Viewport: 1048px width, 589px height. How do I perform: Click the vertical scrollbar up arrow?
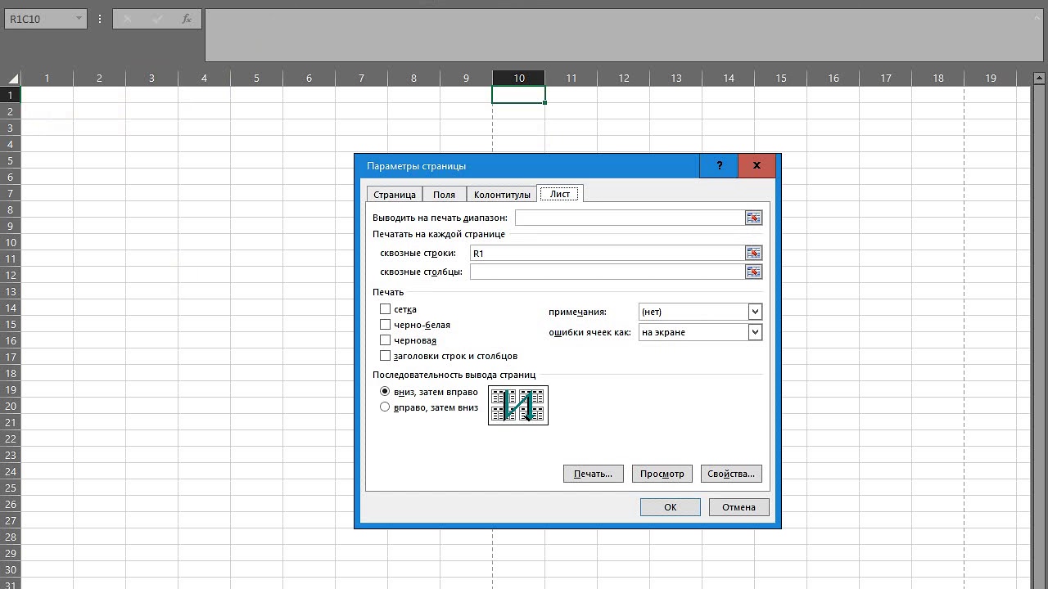[1040, 79]
